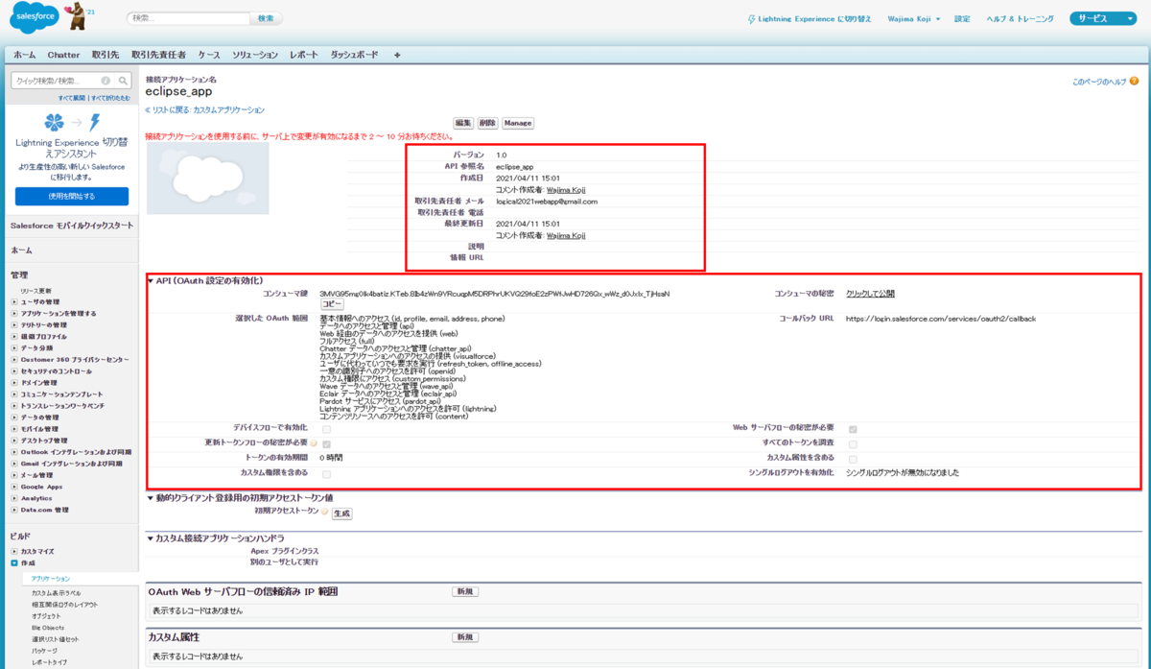The height and width of the screenshot is (669, 1151).
Task: Toggle the すべてのトークンを調査 checkbox
Action: point(853,444)
